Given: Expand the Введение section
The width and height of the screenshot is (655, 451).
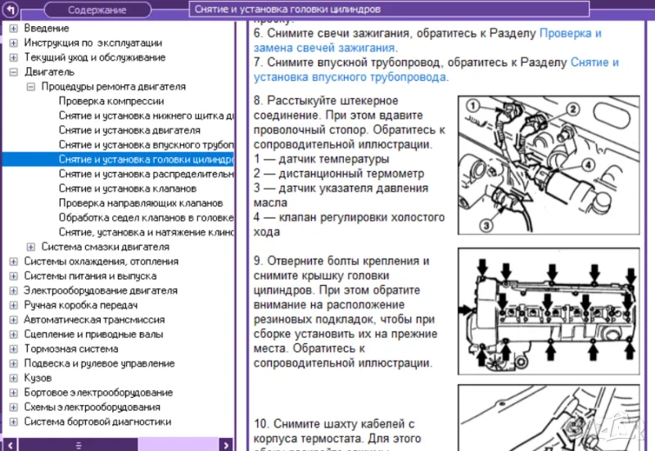Looking at the screenshot, I should coord(14,28).
